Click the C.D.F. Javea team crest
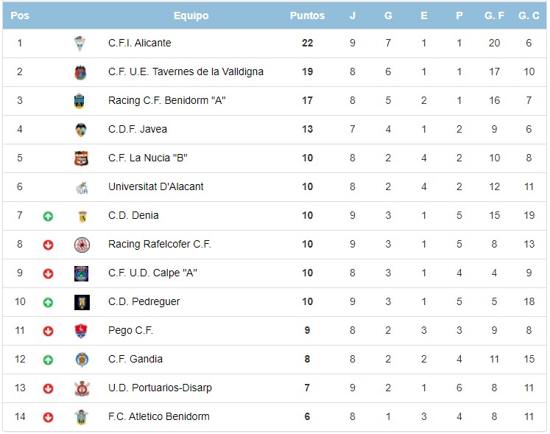The height and width of the screenshot is (434, 550). [81, 130]
